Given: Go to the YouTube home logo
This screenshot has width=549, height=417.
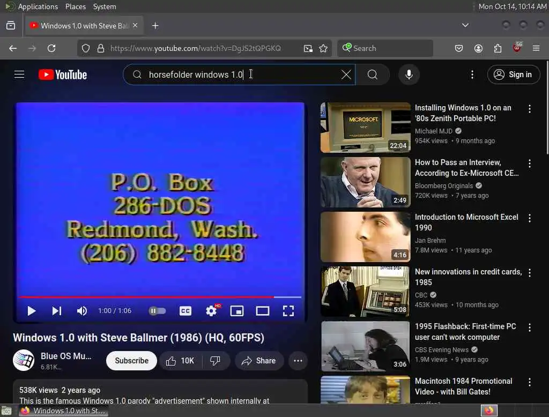Looking at the screenshot, I should click(x=63, y=75).
